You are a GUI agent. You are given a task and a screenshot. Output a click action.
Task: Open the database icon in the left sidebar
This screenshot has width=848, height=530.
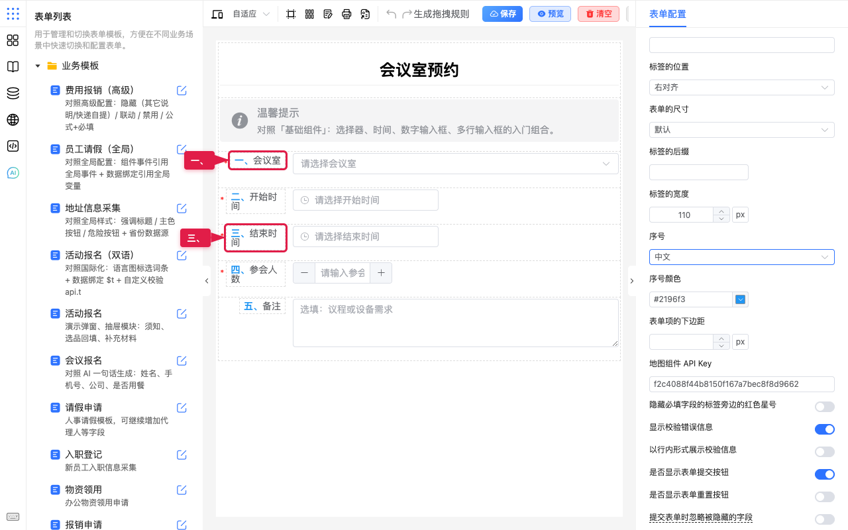point(13,93)
